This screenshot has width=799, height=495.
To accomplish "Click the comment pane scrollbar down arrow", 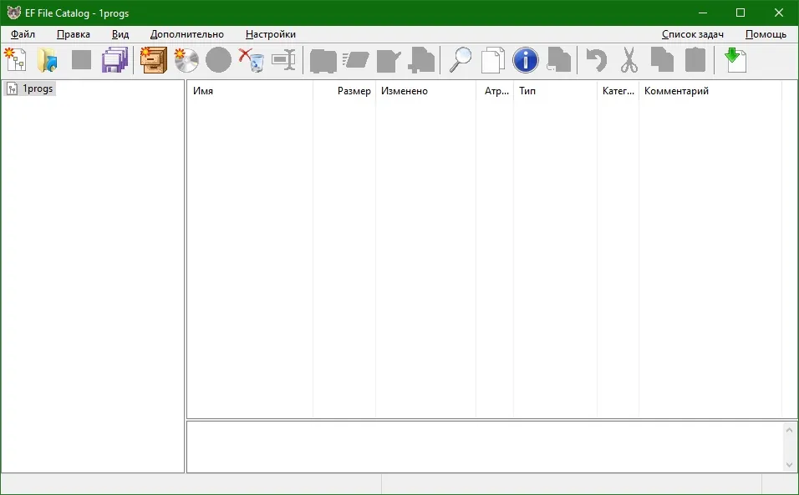I will click(789, 464).
